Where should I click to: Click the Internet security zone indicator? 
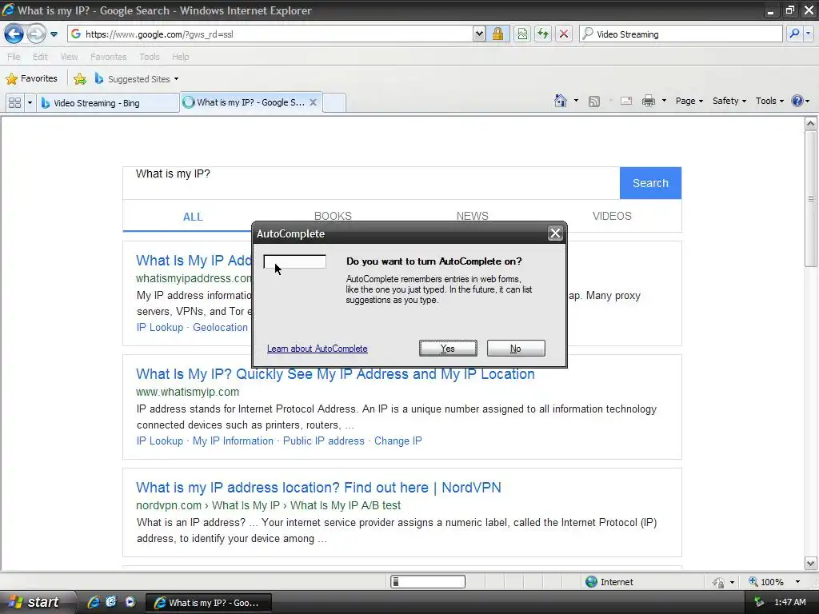click(609, 582)
